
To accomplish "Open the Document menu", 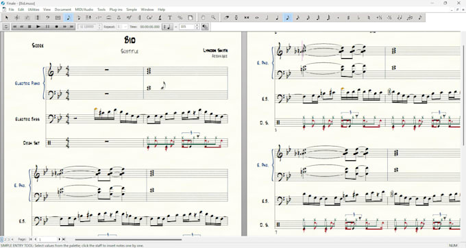I will tap(63, 10).
